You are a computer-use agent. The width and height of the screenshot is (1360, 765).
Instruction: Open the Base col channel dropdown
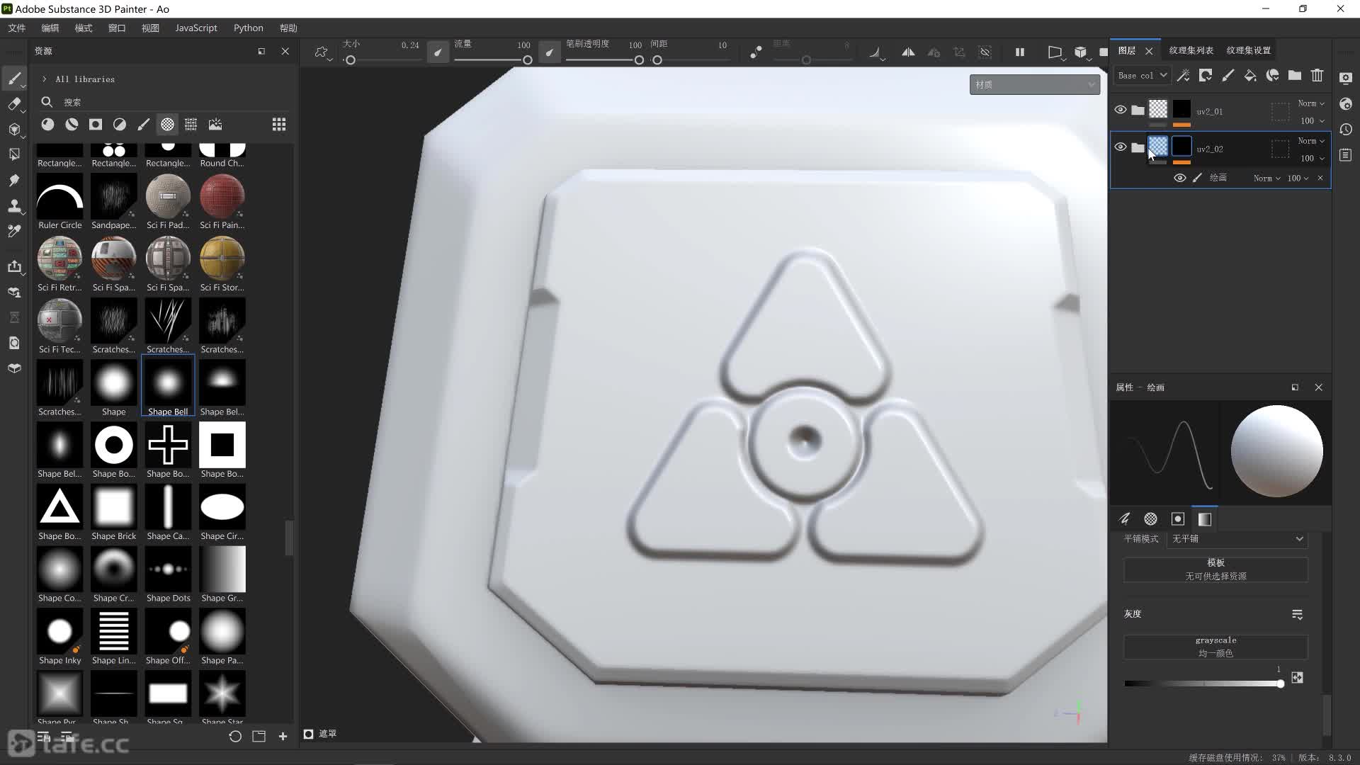pos(1142,75)
